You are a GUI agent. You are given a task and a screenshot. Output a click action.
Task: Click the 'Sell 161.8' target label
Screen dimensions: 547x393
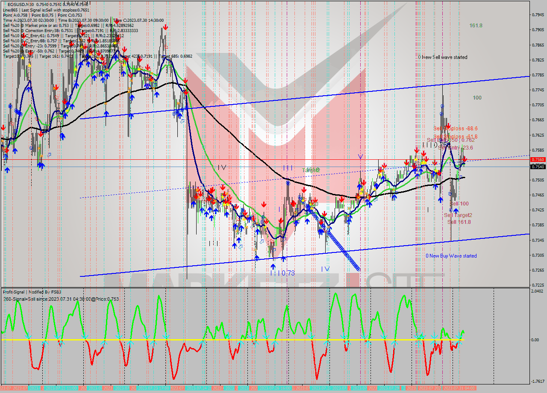(x=459, y=222)
